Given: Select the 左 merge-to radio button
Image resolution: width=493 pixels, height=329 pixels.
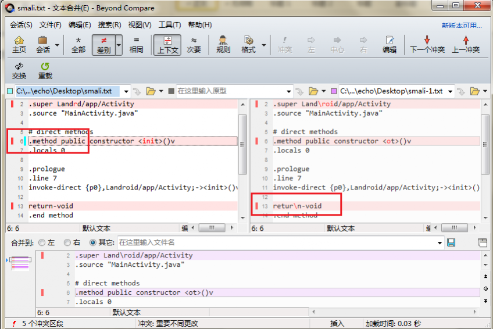Looking at the screenshot, I should pos(42,242).
